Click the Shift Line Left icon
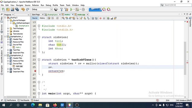Screen dimensions: 192x108 (x=93, y=18)
